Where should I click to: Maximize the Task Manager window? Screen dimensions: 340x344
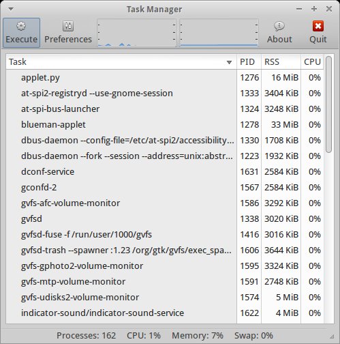pyautogui.click(x=314, y=9)
